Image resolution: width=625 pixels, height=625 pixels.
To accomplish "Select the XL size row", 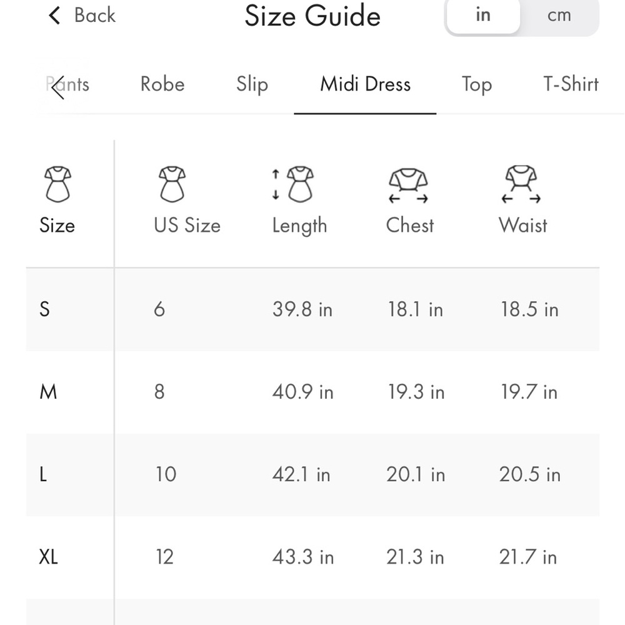I will point(312,557).
